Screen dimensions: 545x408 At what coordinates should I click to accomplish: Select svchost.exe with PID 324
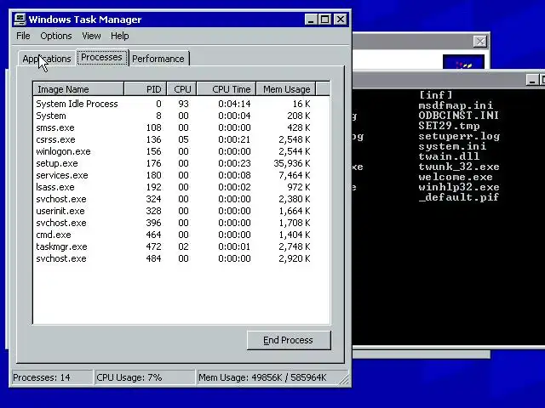(181, 199)
